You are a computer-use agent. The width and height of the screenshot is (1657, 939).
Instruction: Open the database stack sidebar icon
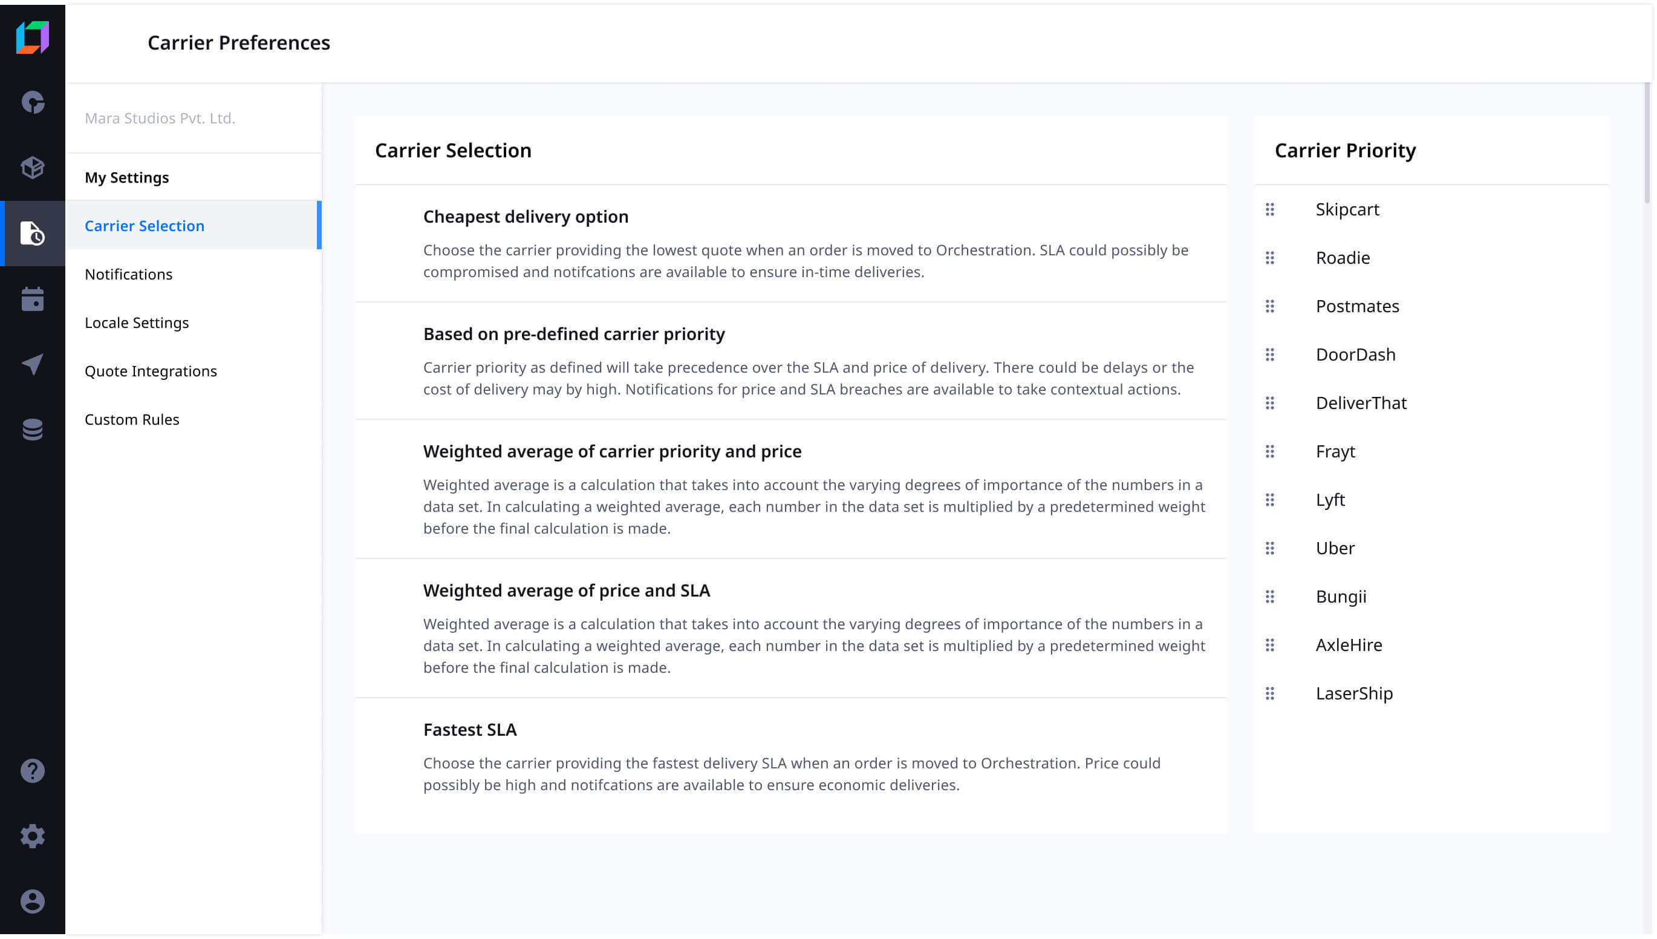pyautogui.click(x=32, y=430)
